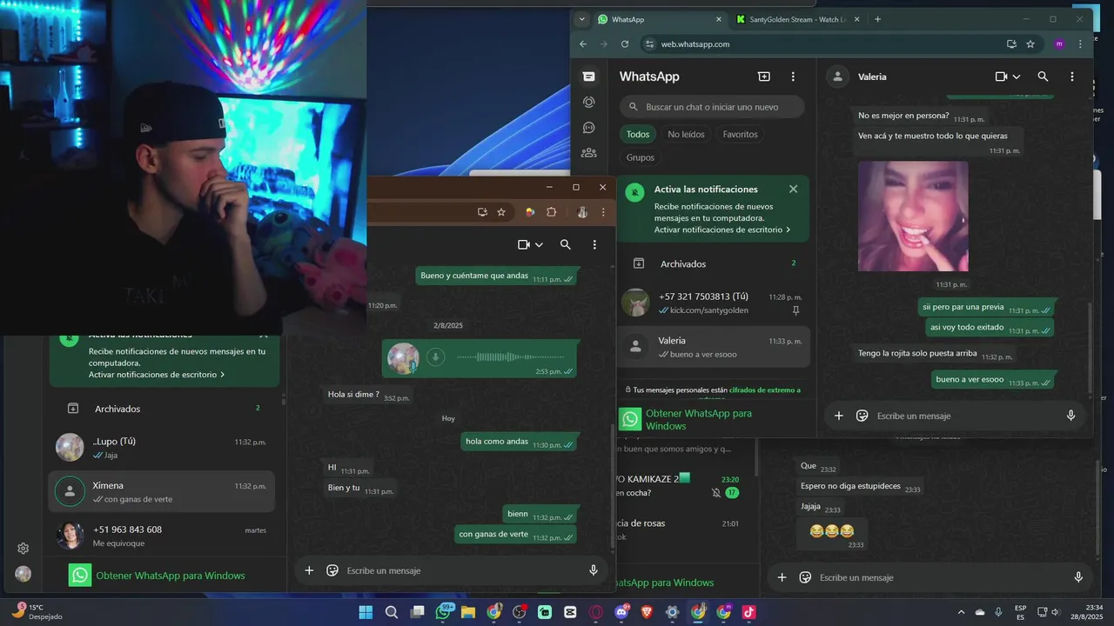Open Discord from taskbar
This screenshot has width=1114, height=626.
[621, 612]
